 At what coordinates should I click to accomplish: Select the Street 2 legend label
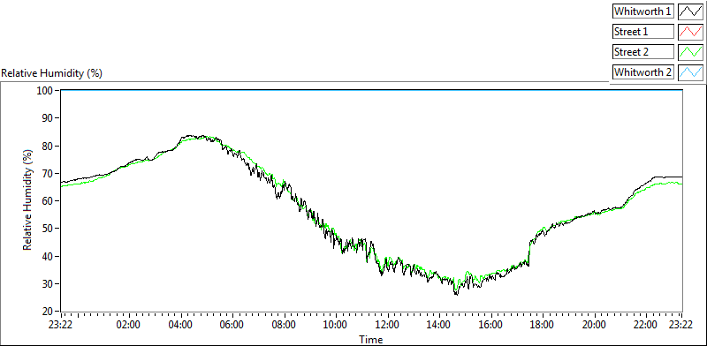(643, 52)
